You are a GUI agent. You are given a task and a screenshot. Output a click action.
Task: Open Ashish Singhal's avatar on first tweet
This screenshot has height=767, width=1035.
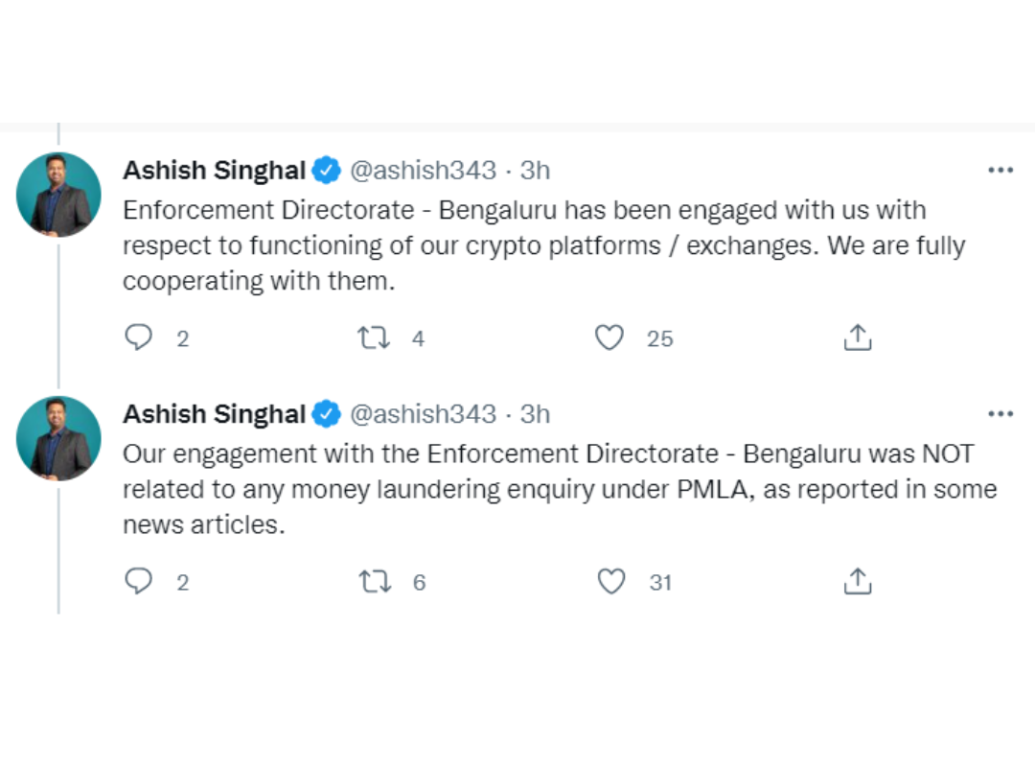58,195
